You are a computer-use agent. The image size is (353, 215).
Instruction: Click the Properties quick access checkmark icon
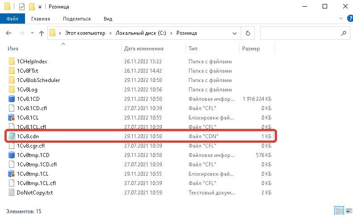tap(21, 7)
